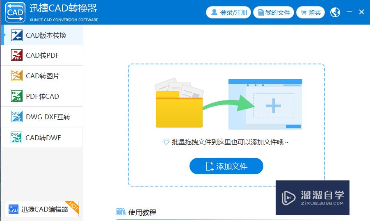Switch to the CAD转PDF tab
The width and height of the screenshot is (370, 221).
[42, 55]
